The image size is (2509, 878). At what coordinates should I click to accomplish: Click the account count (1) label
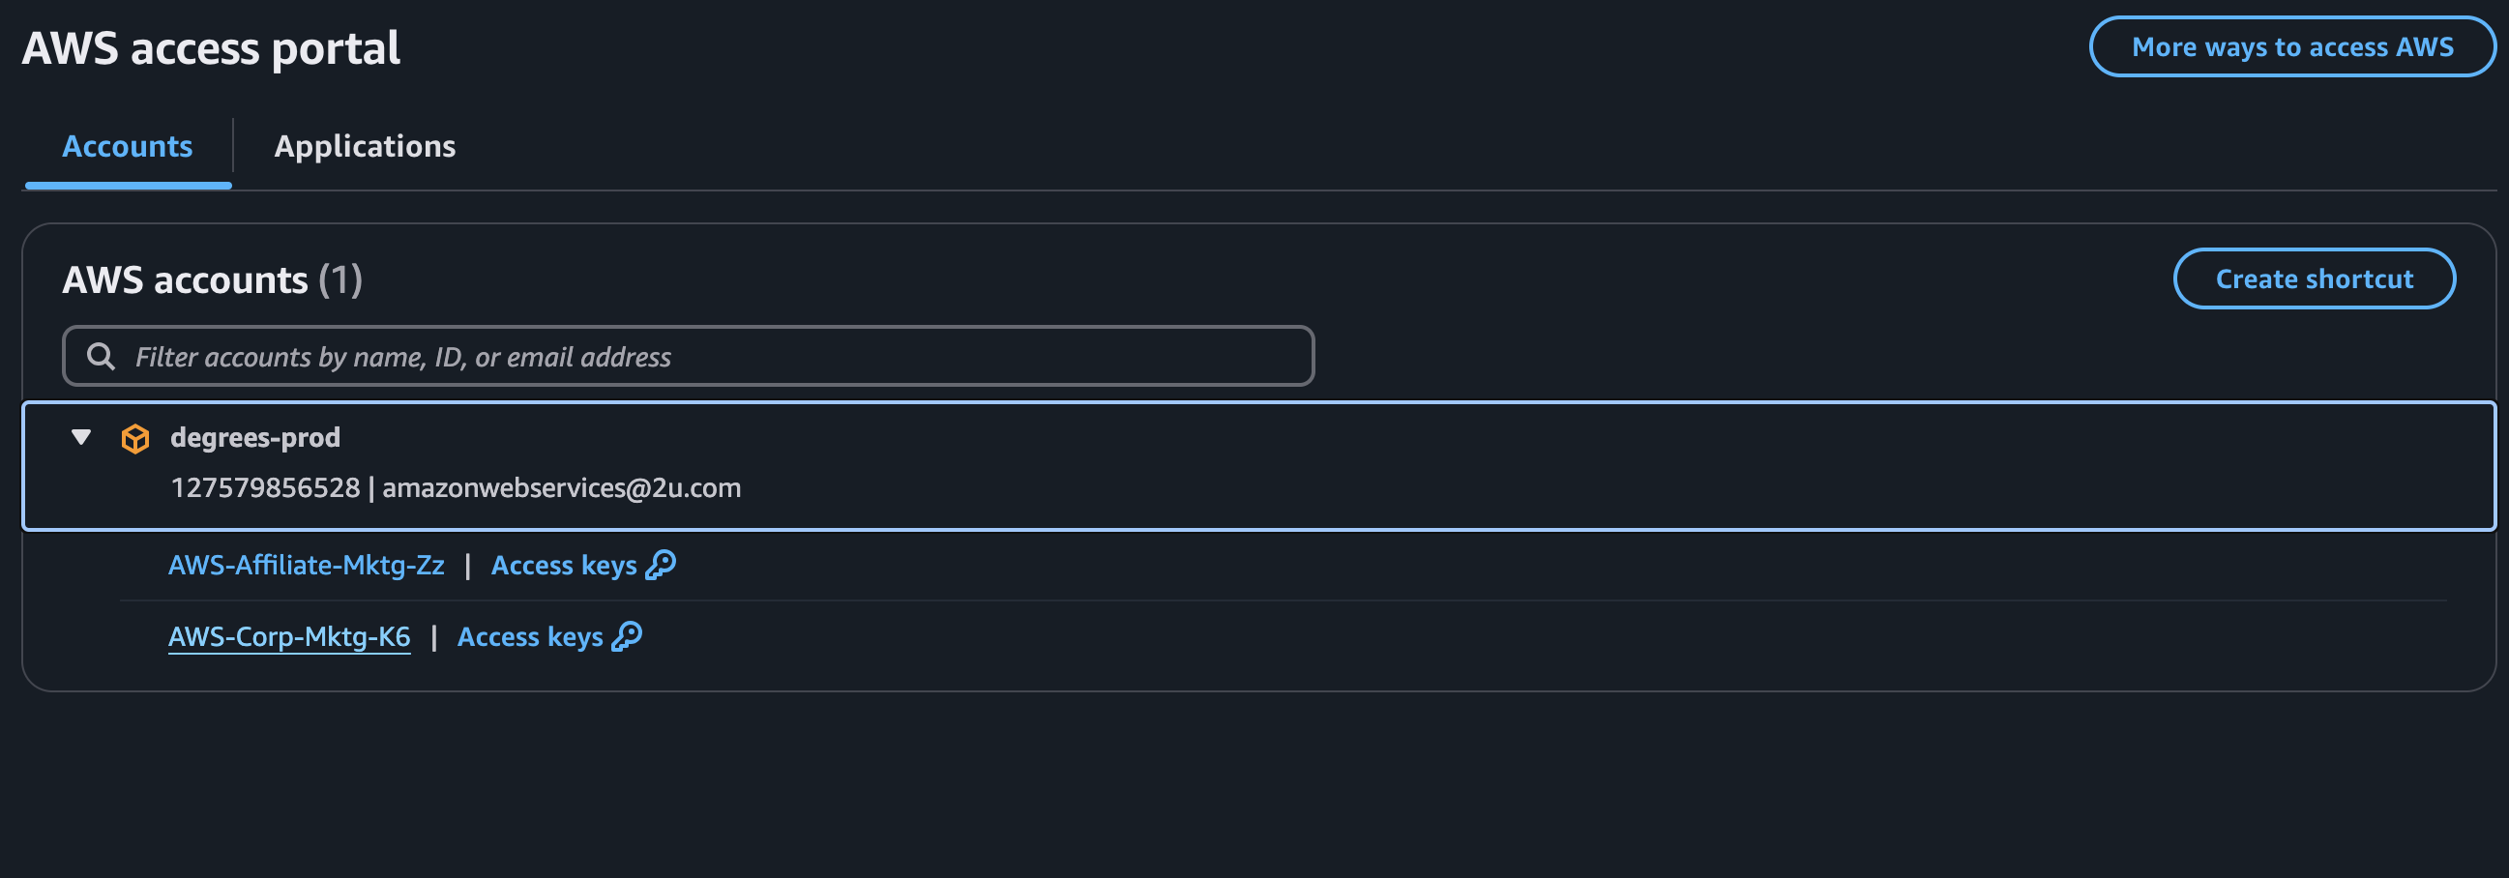point(339,280)
